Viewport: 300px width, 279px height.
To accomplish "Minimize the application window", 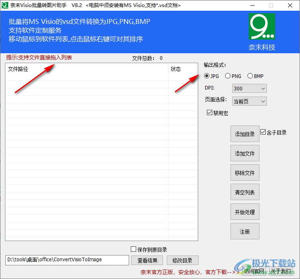I will click(x=252, y=5).
